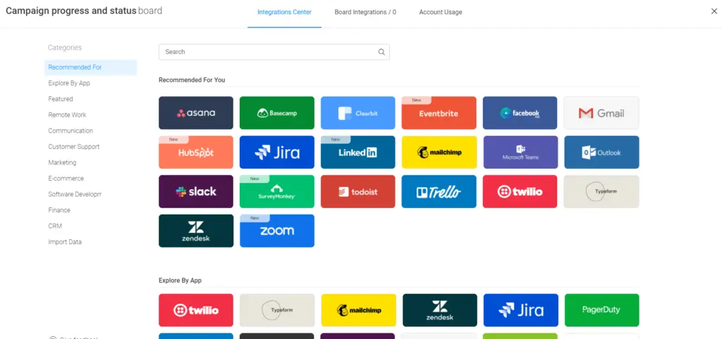Open the Zoom integration tile
722x339 pixels.
tap(277, 231)
